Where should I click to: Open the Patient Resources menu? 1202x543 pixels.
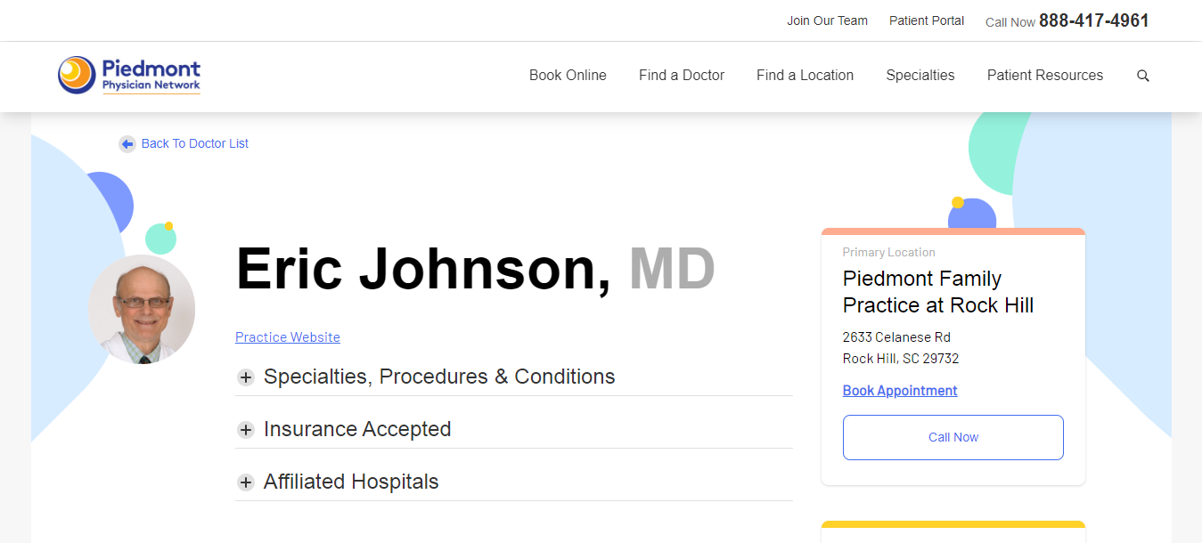[1044, 76]
